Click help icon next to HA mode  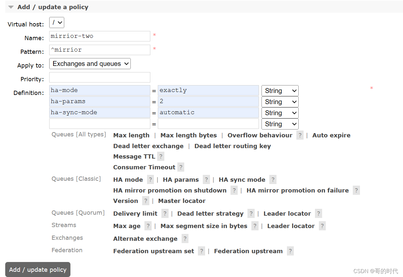[x=150, y=180]
